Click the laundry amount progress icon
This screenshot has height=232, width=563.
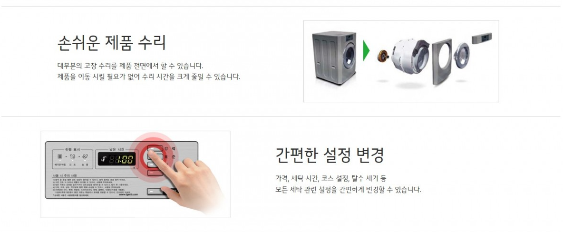pyautogui.click(x=59, y=156)
